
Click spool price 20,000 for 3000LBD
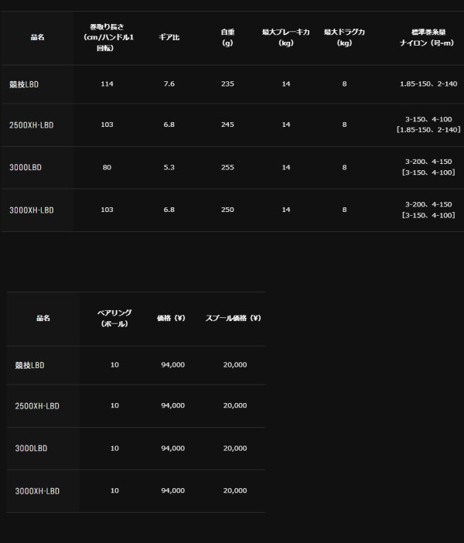pos(235,448)
